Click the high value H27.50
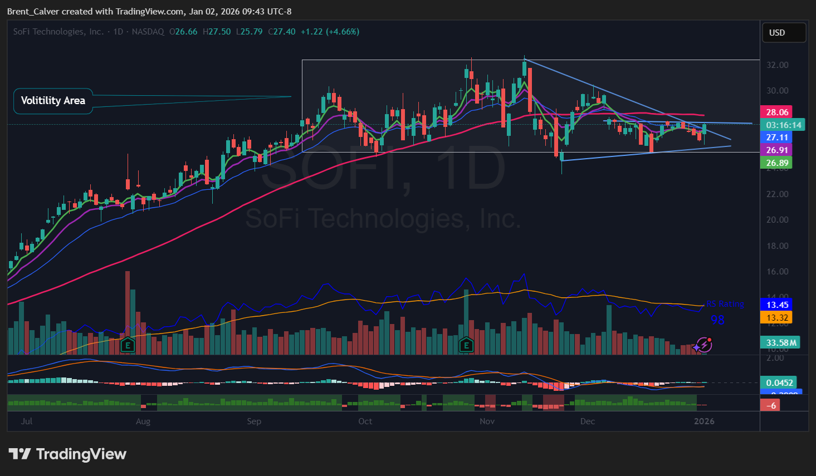 (217, 32)
